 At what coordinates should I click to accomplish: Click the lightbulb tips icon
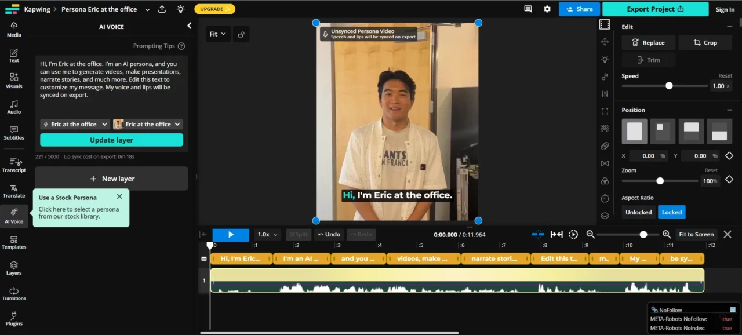(180, 9)
